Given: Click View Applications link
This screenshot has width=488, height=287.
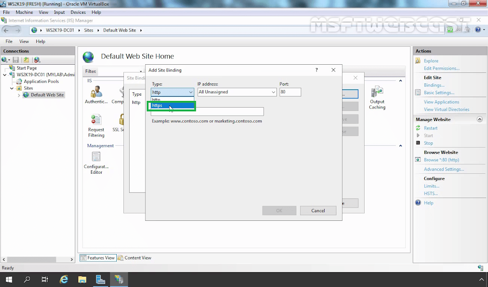Looking at the screenshot, I should click(x=441, y=102).
